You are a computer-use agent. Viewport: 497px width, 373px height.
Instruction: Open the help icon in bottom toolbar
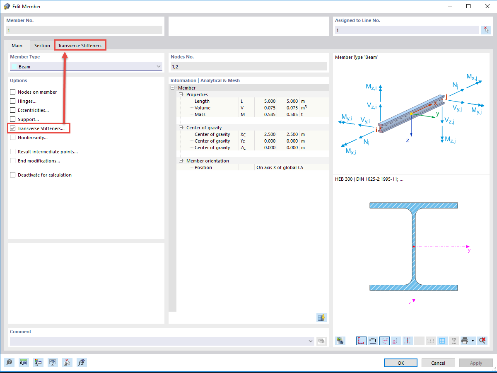click(x=9, y=362)
